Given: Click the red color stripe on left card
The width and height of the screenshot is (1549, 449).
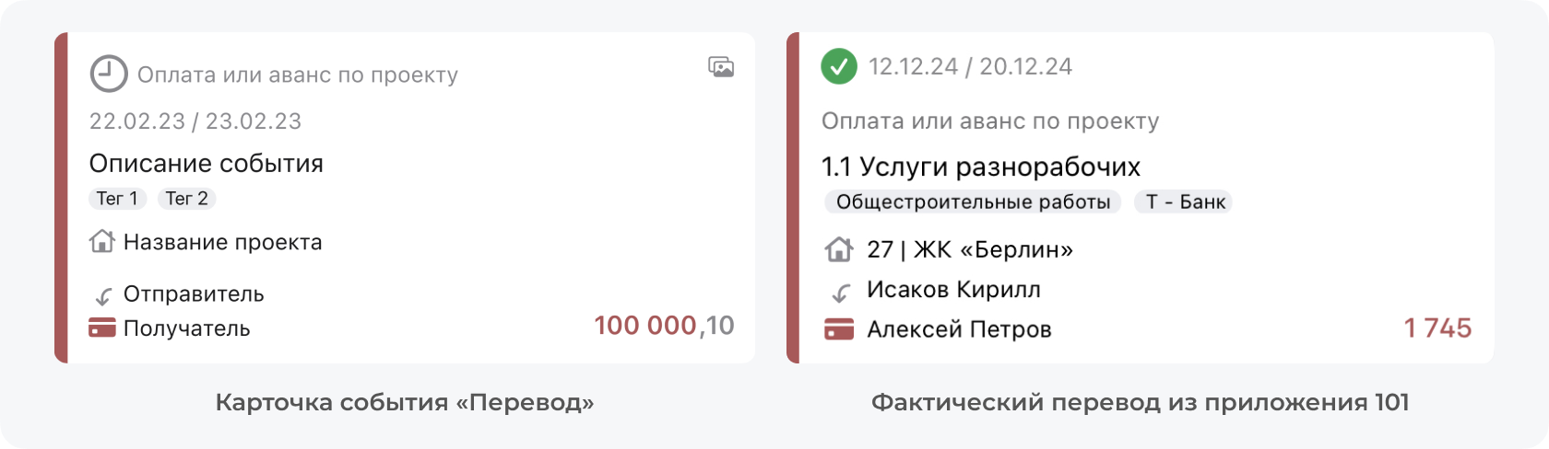Looking at the screenshot, I should pos(61,198).
